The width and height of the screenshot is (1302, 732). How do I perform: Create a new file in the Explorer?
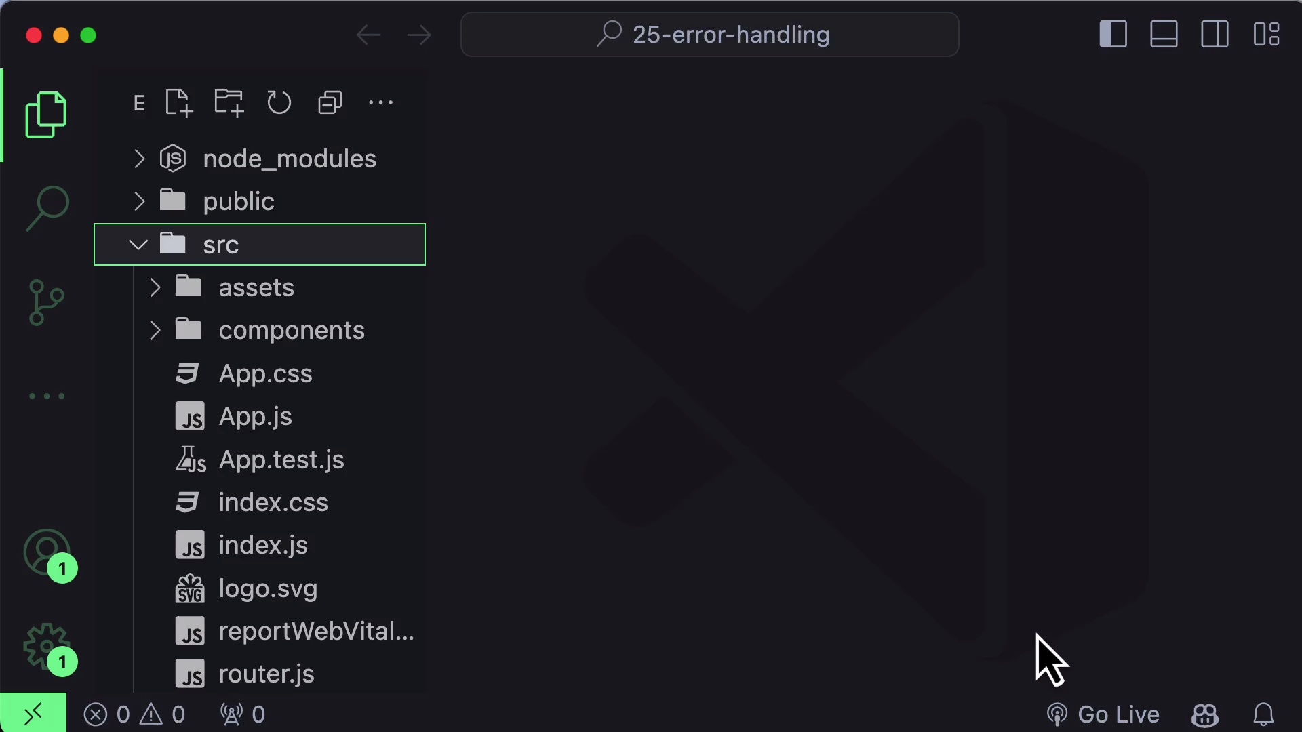pyautogui.click(x=178, y=102)
